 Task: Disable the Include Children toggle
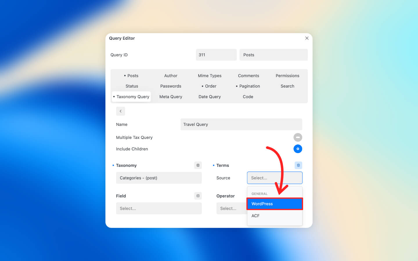pyautogui.click(x=298, y=149)
